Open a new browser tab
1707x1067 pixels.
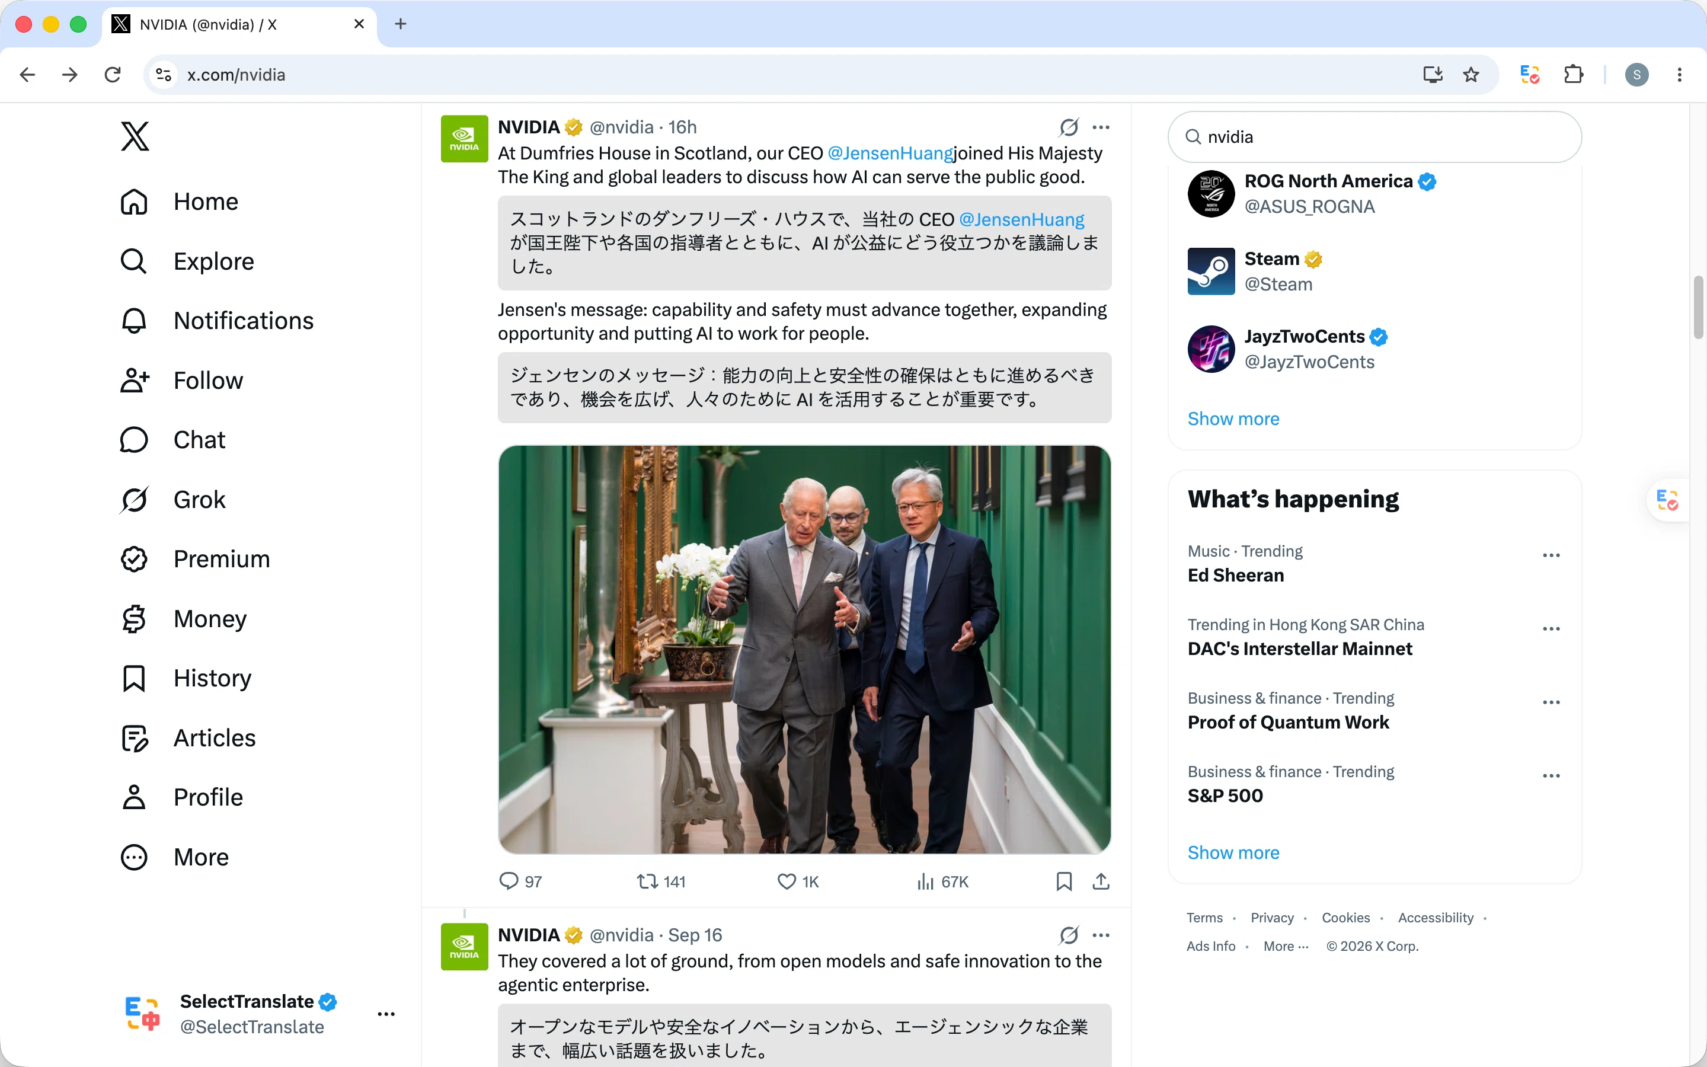pyautogui.click(x=401, y=24)
